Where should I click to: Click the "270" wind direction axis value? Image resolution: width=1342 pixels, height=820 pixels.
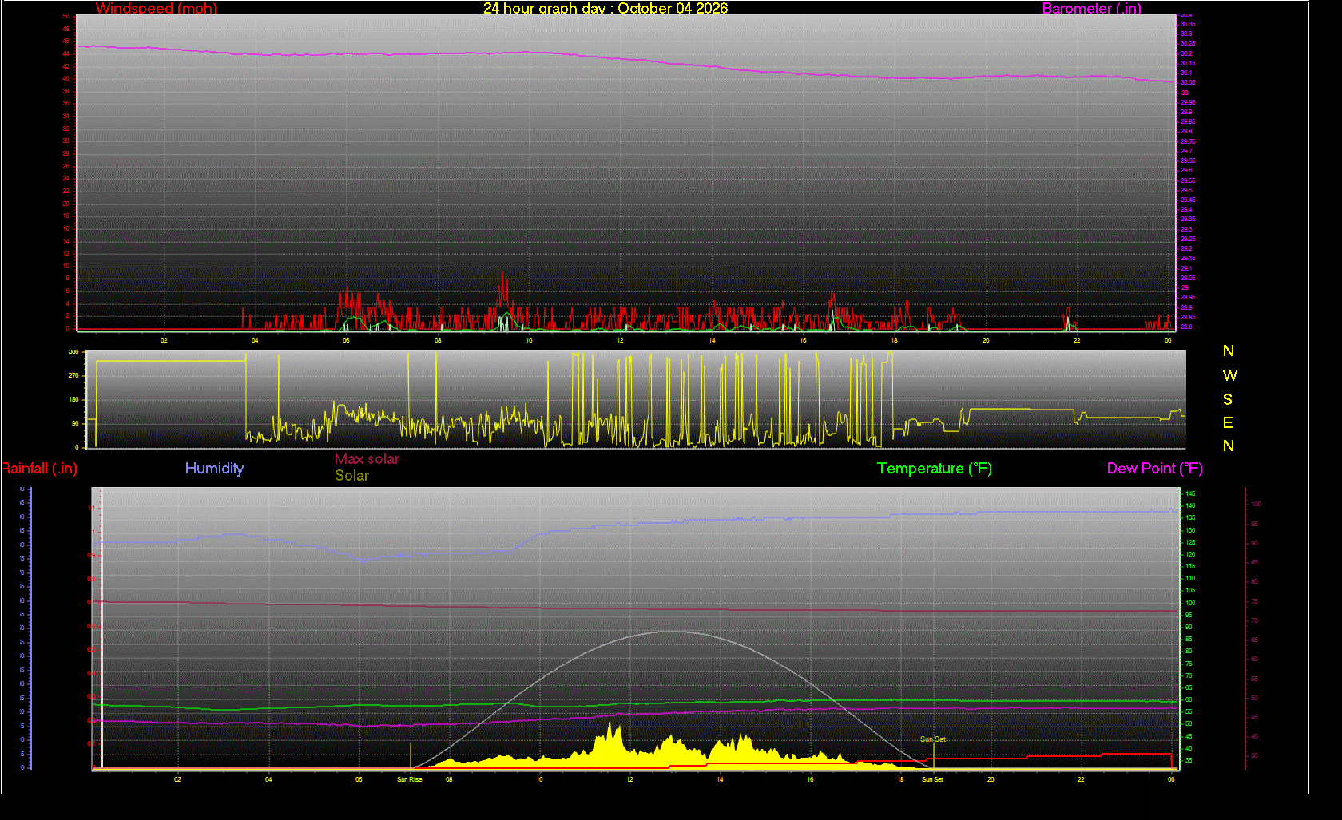point(73,375)
